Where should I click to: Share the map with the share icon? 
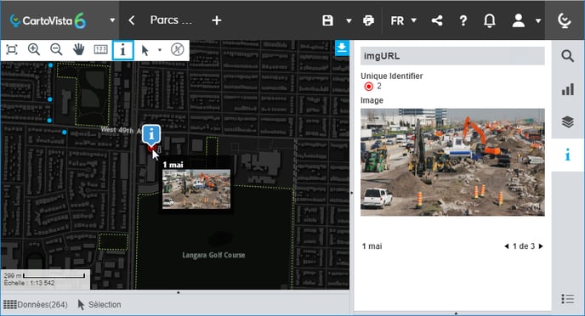(437, 20)
